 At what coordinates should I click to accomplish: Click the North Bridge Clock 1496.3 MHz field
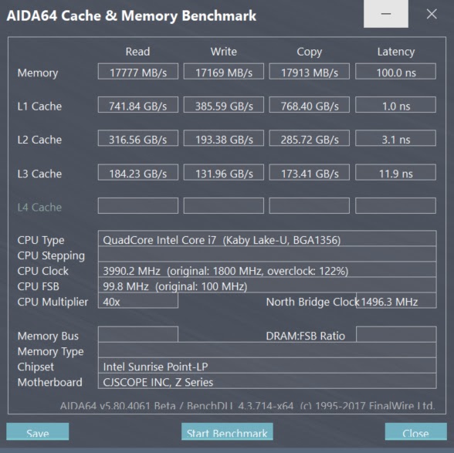click(x=396, y=301)
